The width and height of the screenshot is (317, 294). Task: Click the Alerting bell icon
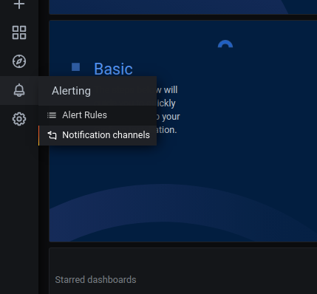19,90
